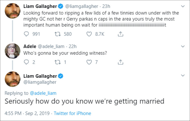Share Adele's wedding witness tweet
This screenshot has height=121, width=190.
[x=120, y=62]
